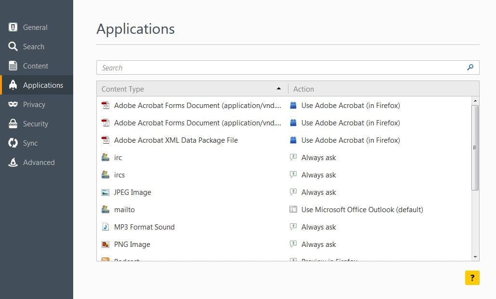The image size is (496, 299).
Task: Open the Security preferences tab
Action: (37, 123)
